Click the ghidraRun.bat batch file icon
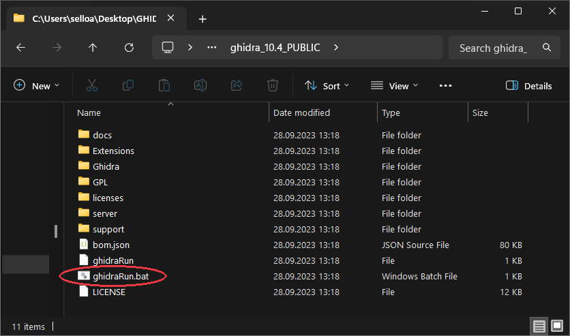The height and width of the screenshot is (336, 570). click(84, 276)
